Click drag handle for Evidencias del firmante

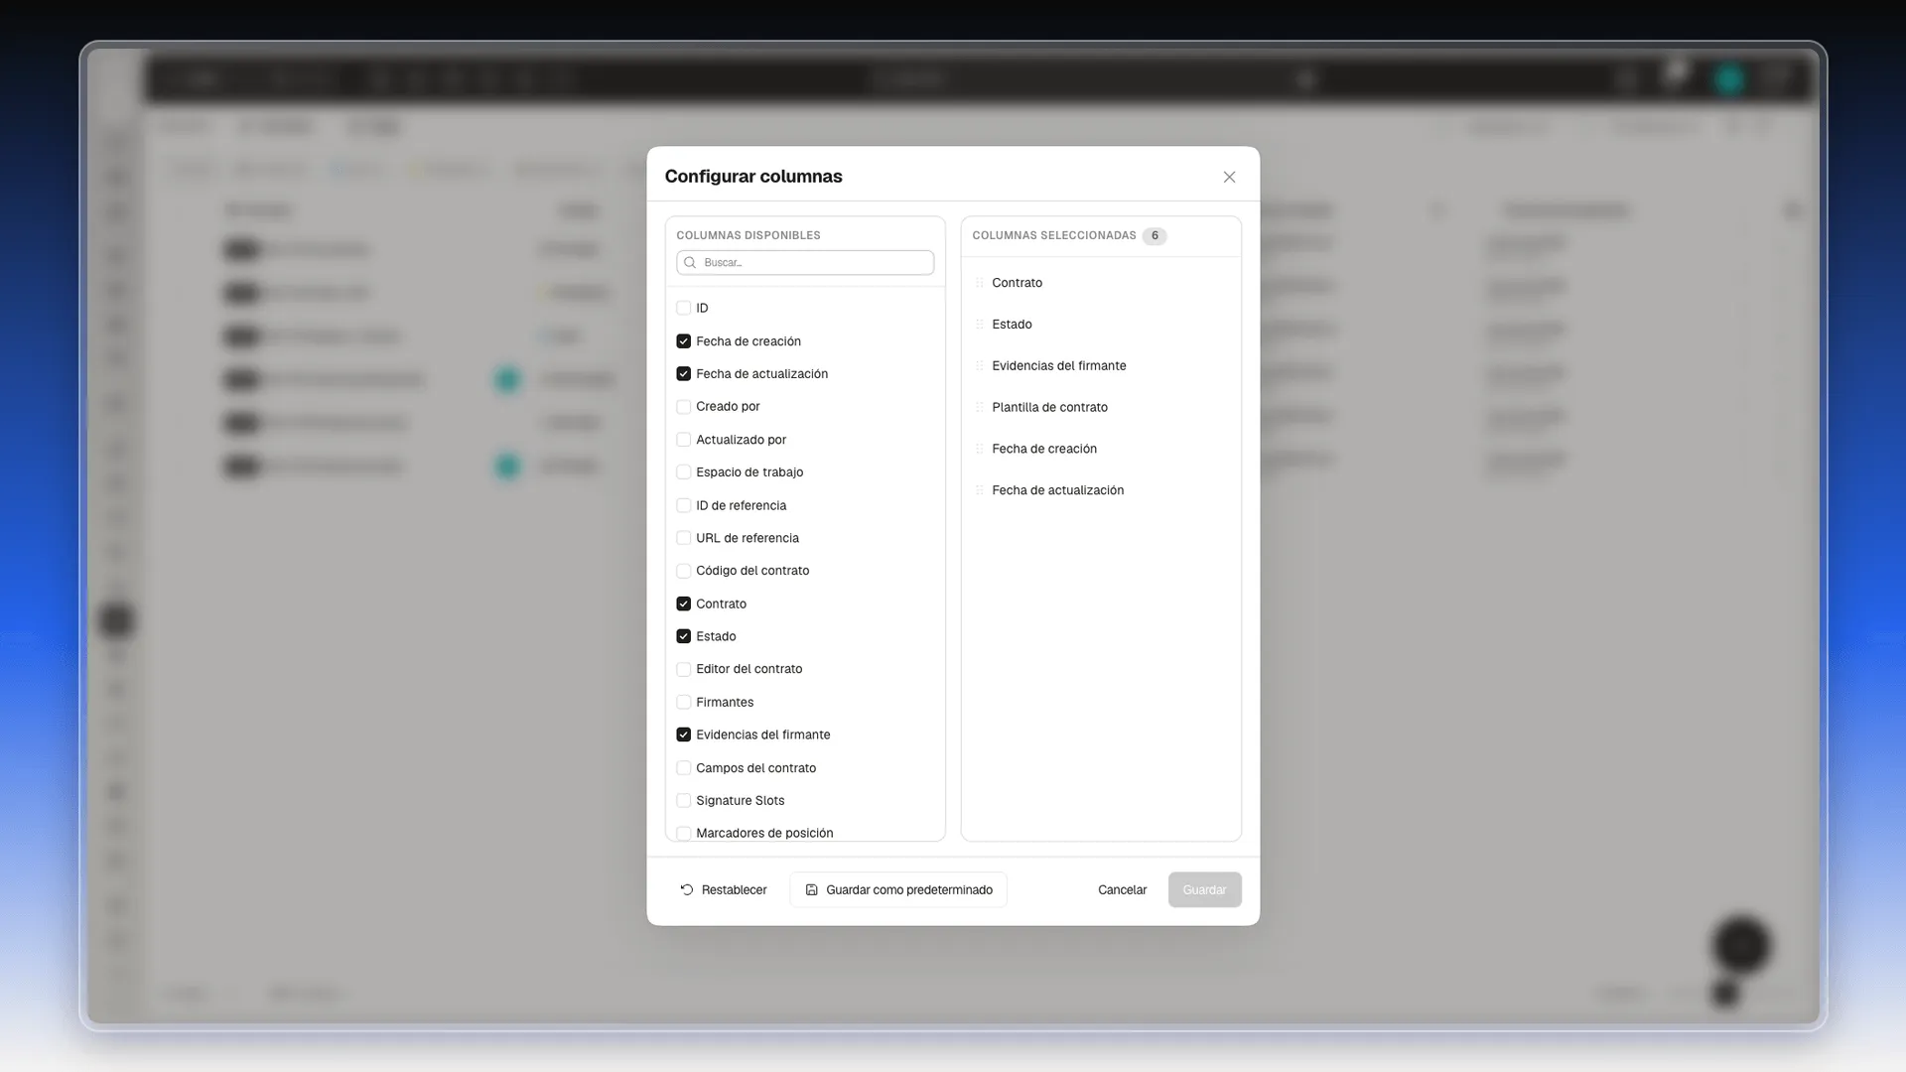tap(979, 366)
